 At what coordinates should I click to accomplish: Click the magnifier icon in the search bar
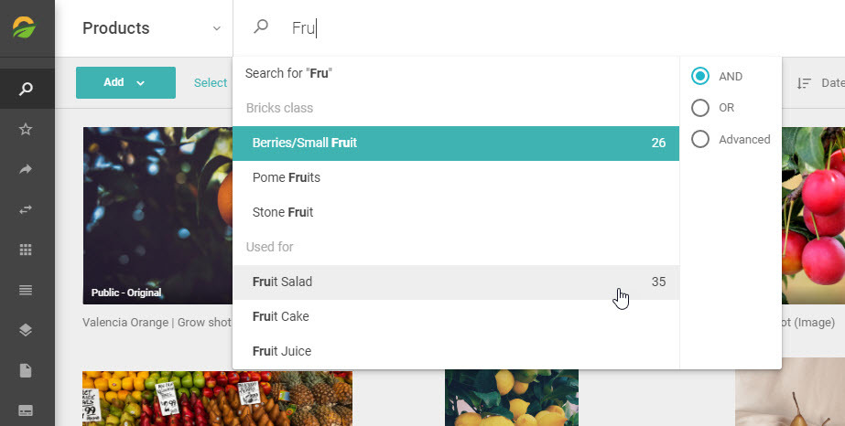(x=261, y=27)
